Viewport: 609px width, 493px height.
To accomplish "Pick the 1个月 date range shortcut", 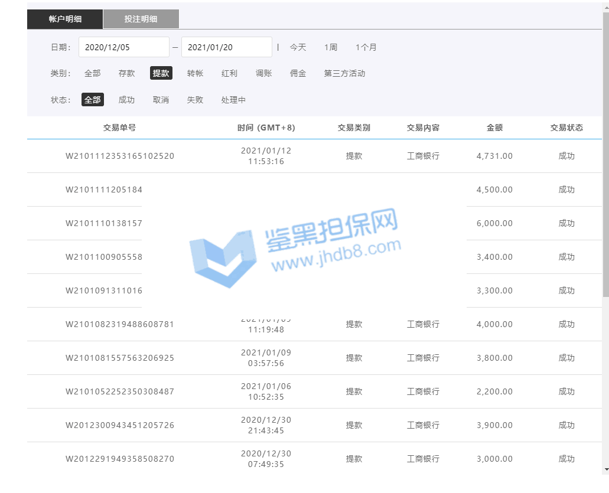I will (x=366, y=47).
